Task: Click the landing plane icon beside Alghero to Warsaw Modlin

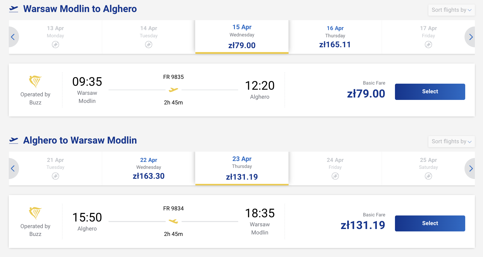Action: pyautogui.click(x=14, y=140)
